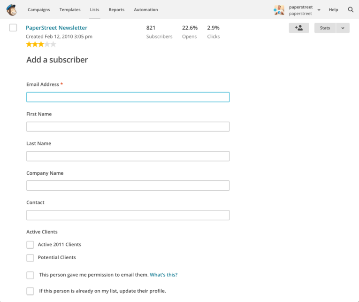Click the star rating of the list

(x=41, y=44)
